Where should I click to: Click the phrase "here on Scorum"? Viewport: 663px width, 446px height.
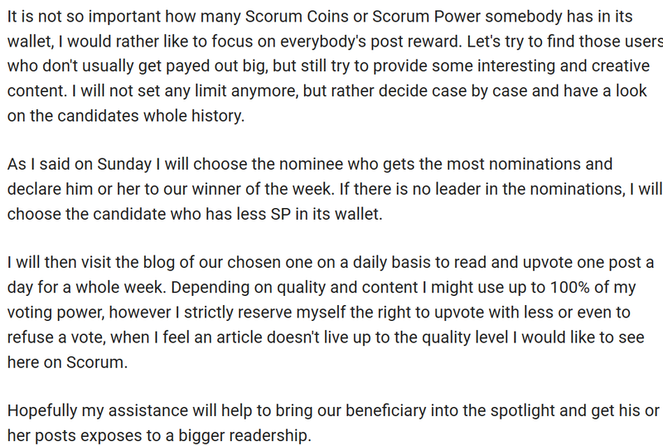click(x=66, y=362)
